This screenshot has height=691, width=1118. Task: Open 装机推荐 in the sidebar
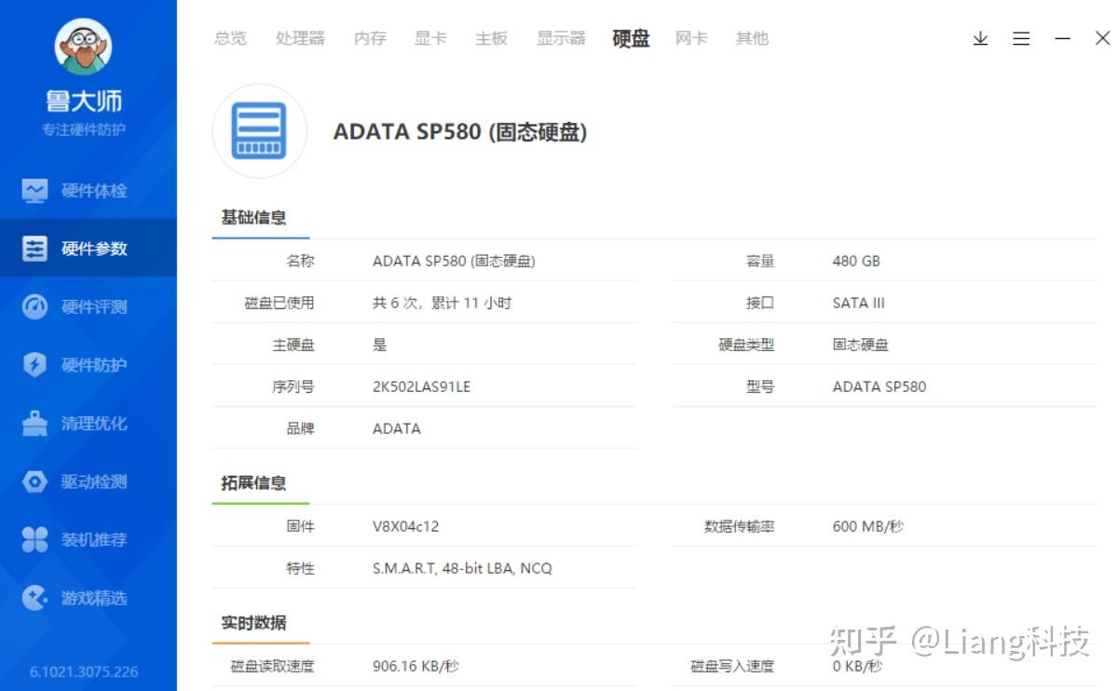(88, 539)
